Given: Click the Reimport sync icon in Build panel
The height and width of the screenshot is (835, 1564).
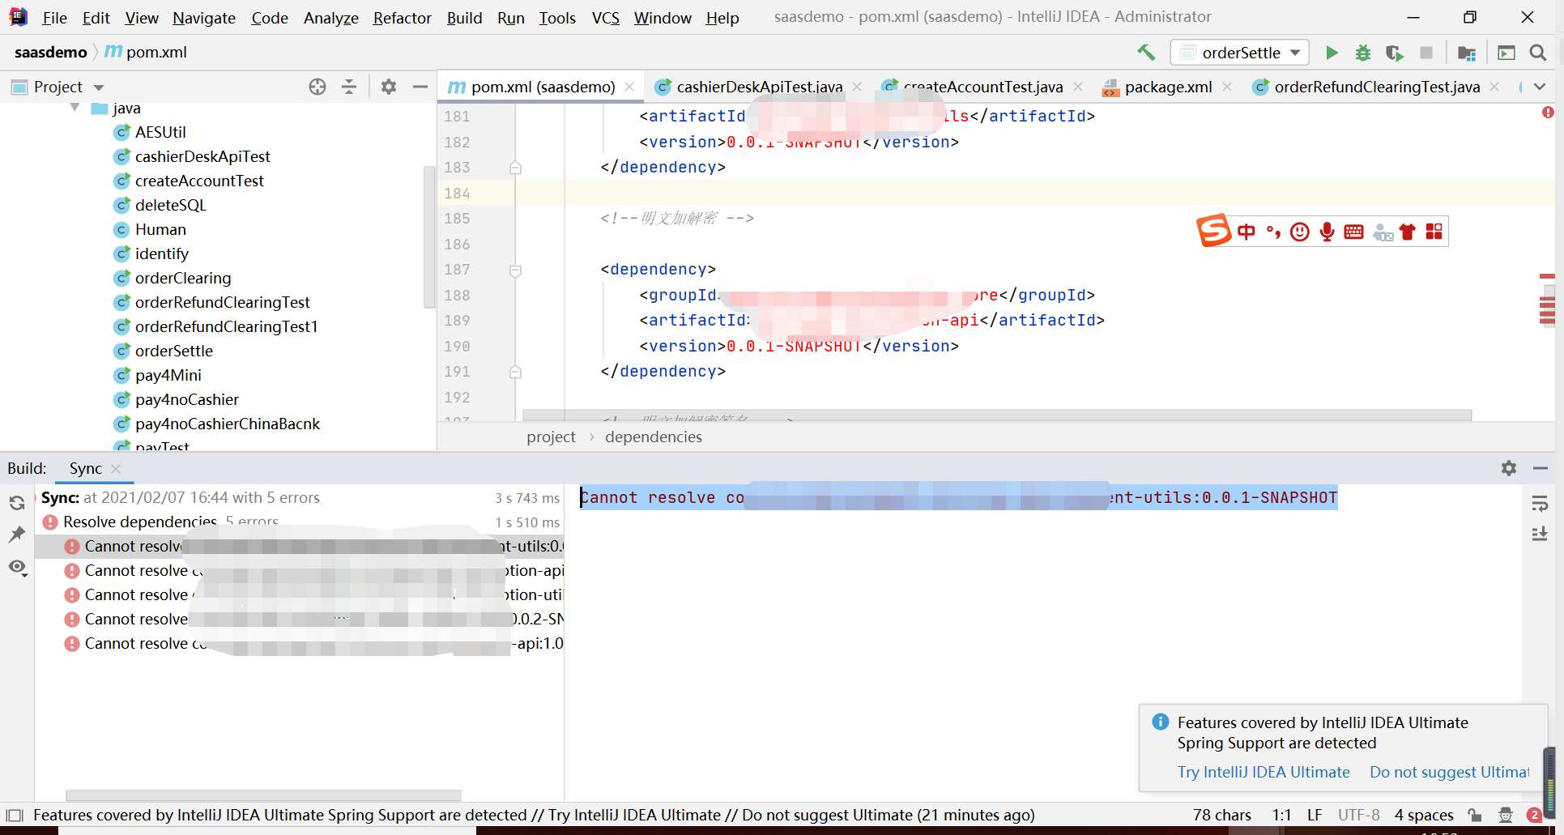Looking at the screenshot, I should pyautogui.click(x=17, y=502).
